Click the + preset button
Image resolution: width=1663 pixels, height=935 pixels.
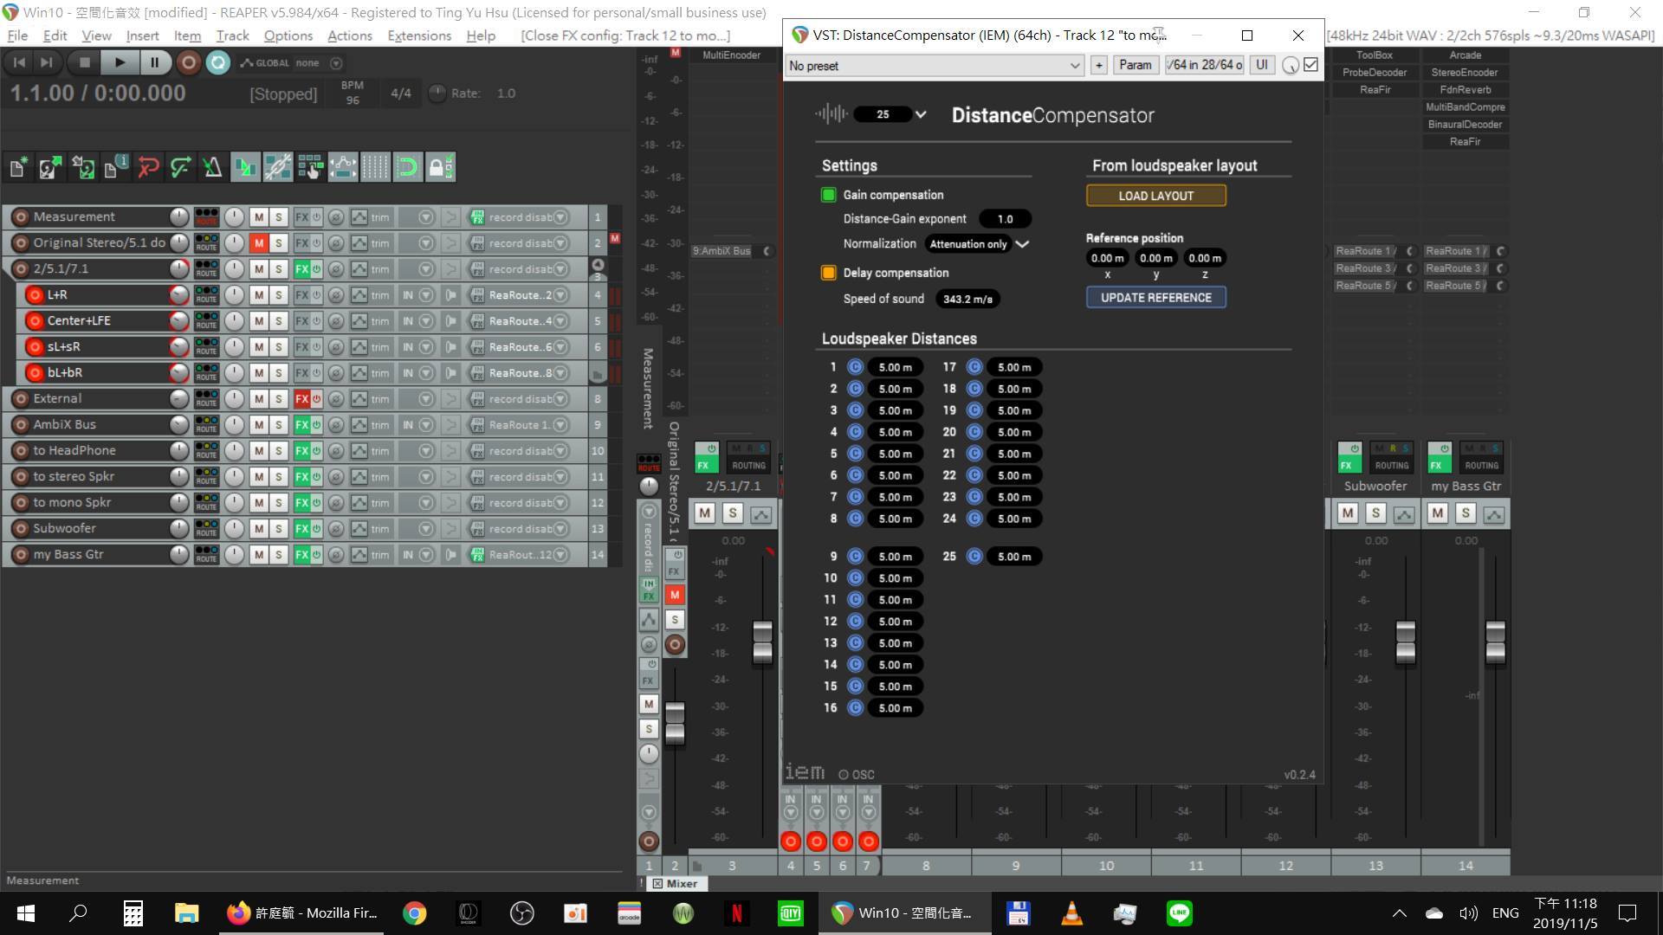coord(1098,65)
